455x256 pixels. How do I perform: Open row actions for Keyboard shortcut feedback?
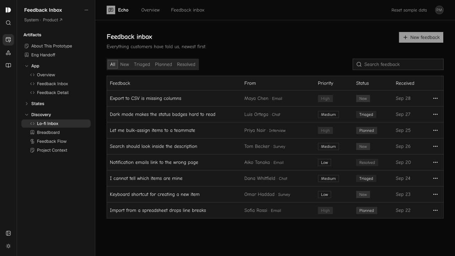tap(435, 194)
